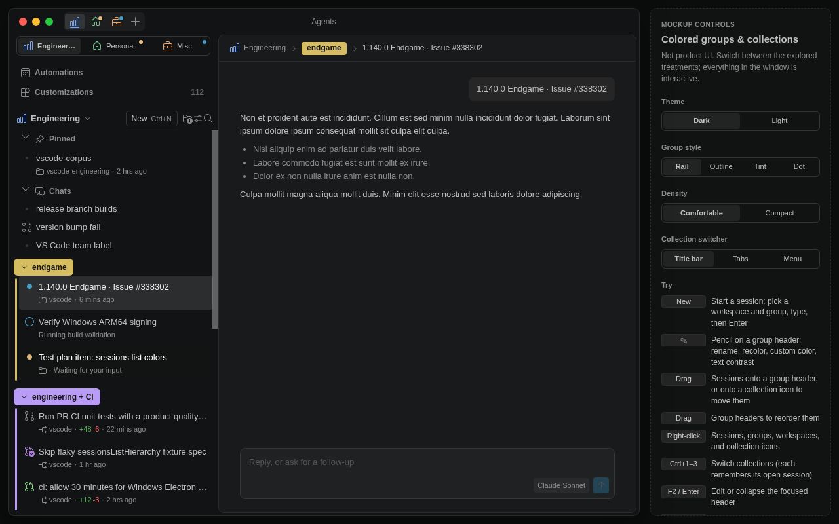This screenshot has width=839, height=524.
Task: Open the Engineering collection dropdown chevron
Action: [x=88, y=119]
